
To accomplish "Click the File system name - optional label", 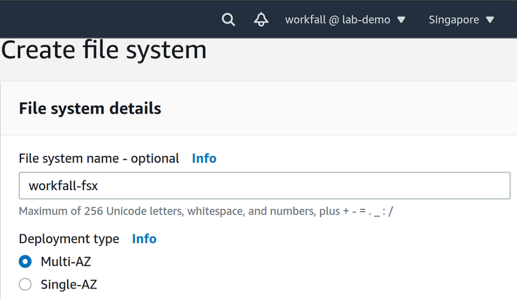I will pyautogui.click(x=99, y=158).
